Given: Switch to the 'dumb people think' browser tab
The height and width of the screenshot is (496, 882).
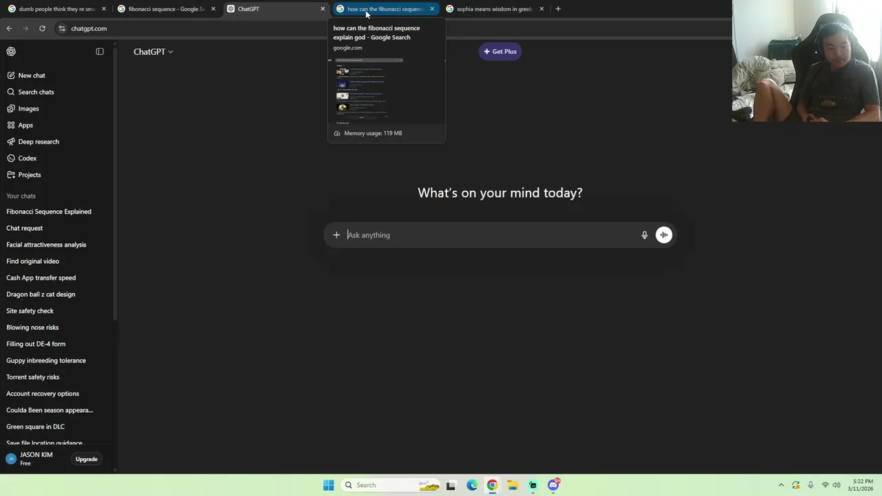Looking at the screenshot, I should point(55,9).
